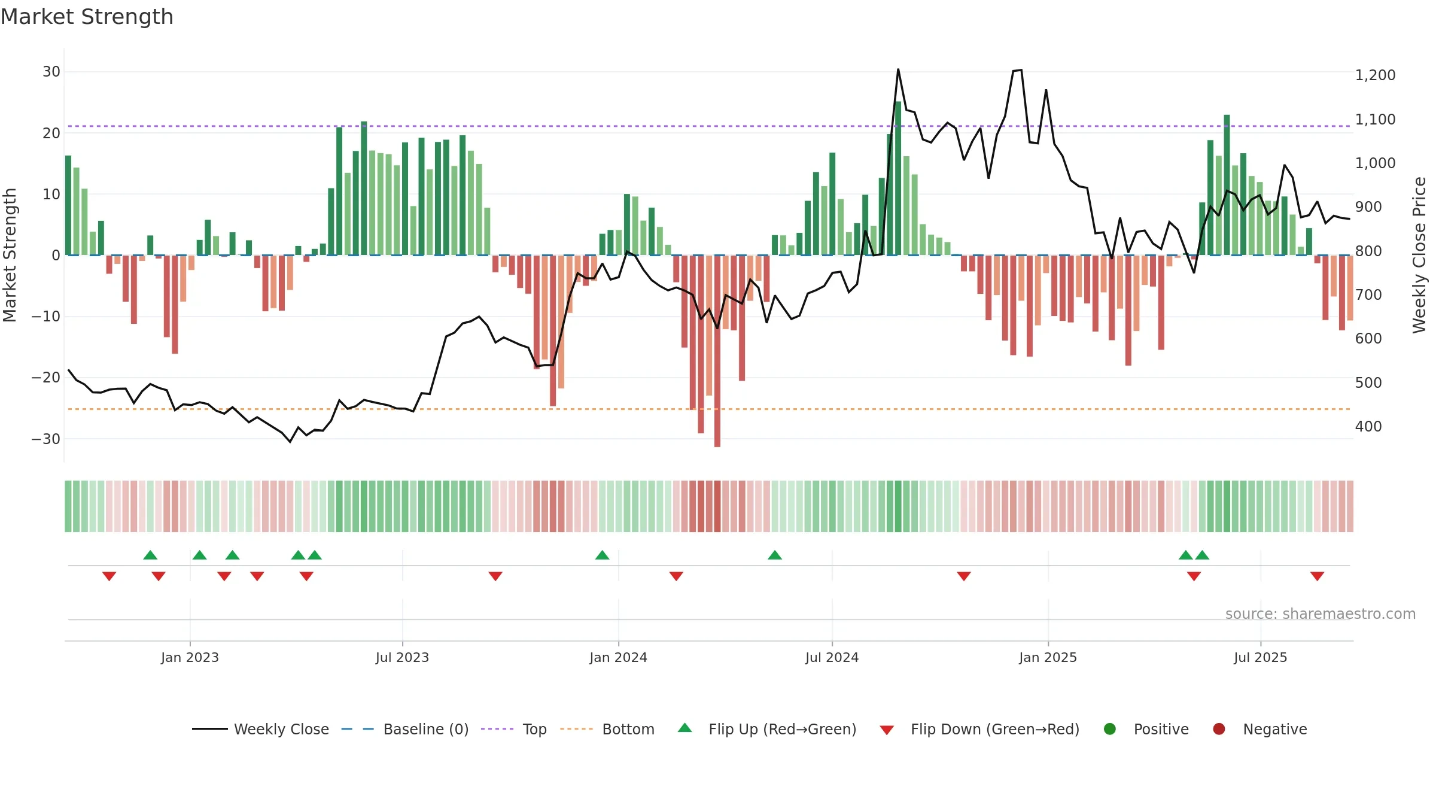Click the flip-down marker between Jul 2023 and Jan 2024

pos(495,576)
